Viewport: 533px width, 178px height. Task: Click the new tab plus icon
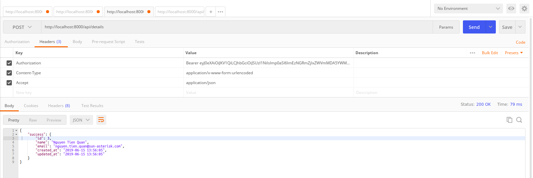[211, 12]
